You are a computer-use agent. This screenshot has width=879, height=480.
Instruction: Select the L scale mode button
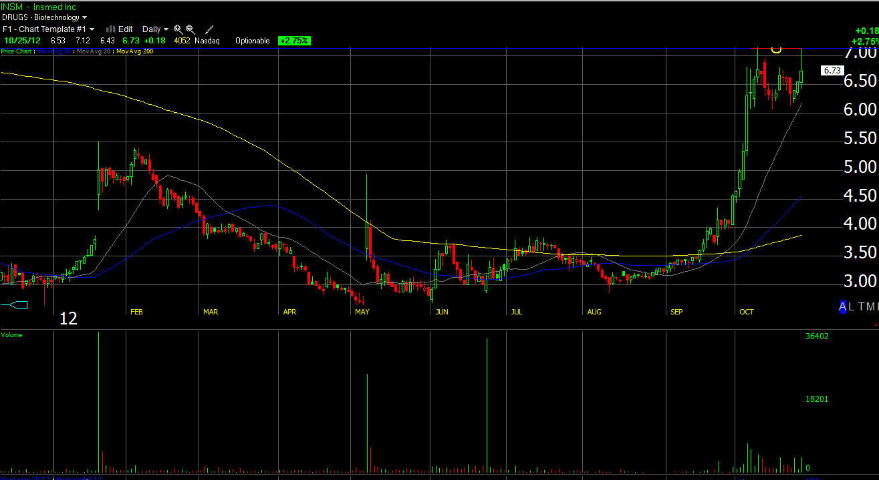851,306
